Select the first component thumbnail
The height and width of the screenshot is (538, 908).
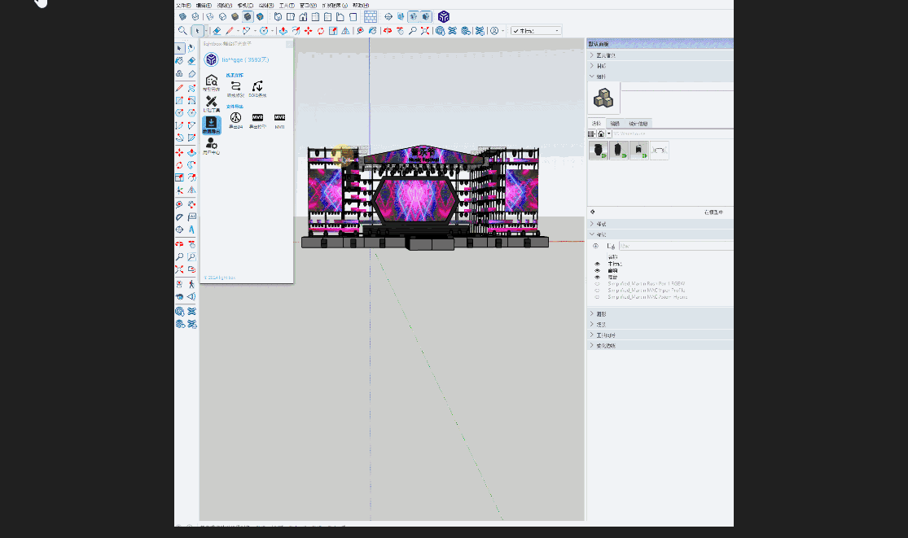[599, 151]
